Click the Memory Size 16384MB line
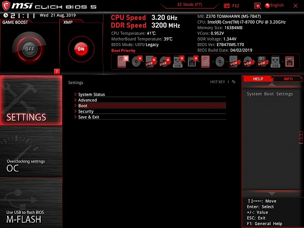Screen dimensions: 304x228 tap(220, 28)
